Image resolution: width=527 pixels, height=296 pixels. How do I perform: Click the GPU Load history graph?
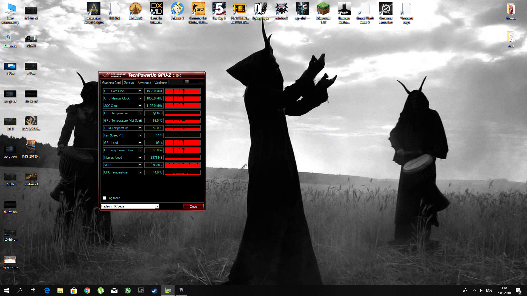[183, 143]
